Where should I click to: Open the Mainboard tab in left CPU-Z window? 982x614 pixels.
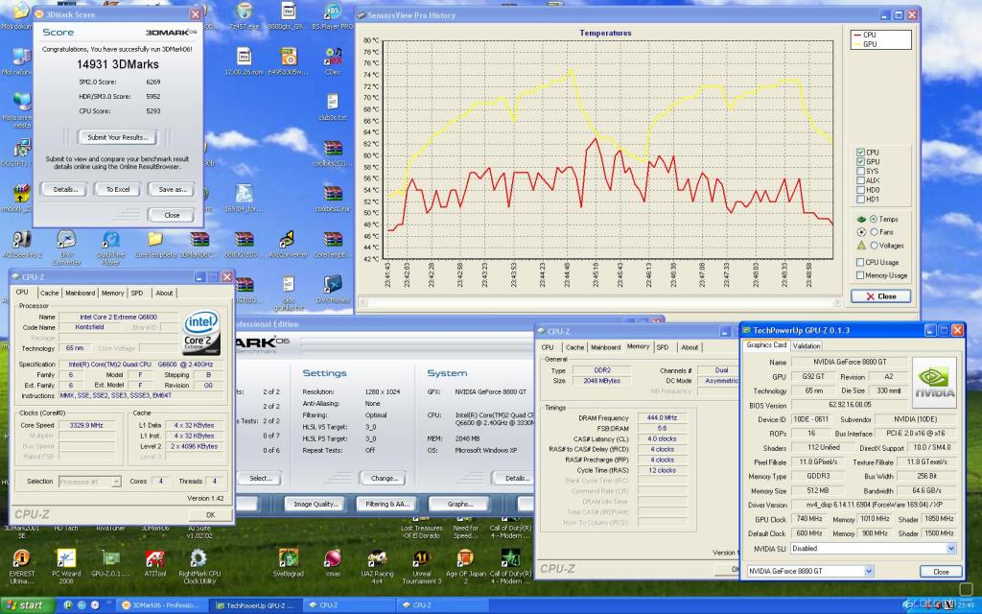click(x=81, y=294)
